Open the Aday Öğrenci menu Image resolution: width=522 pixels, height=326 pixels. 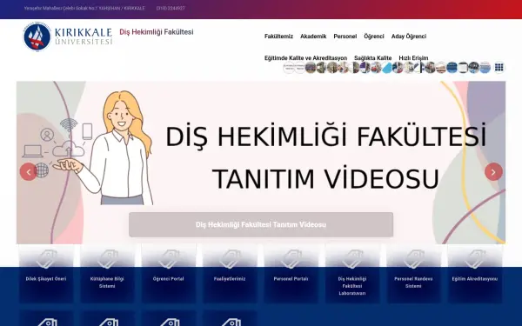409,37
